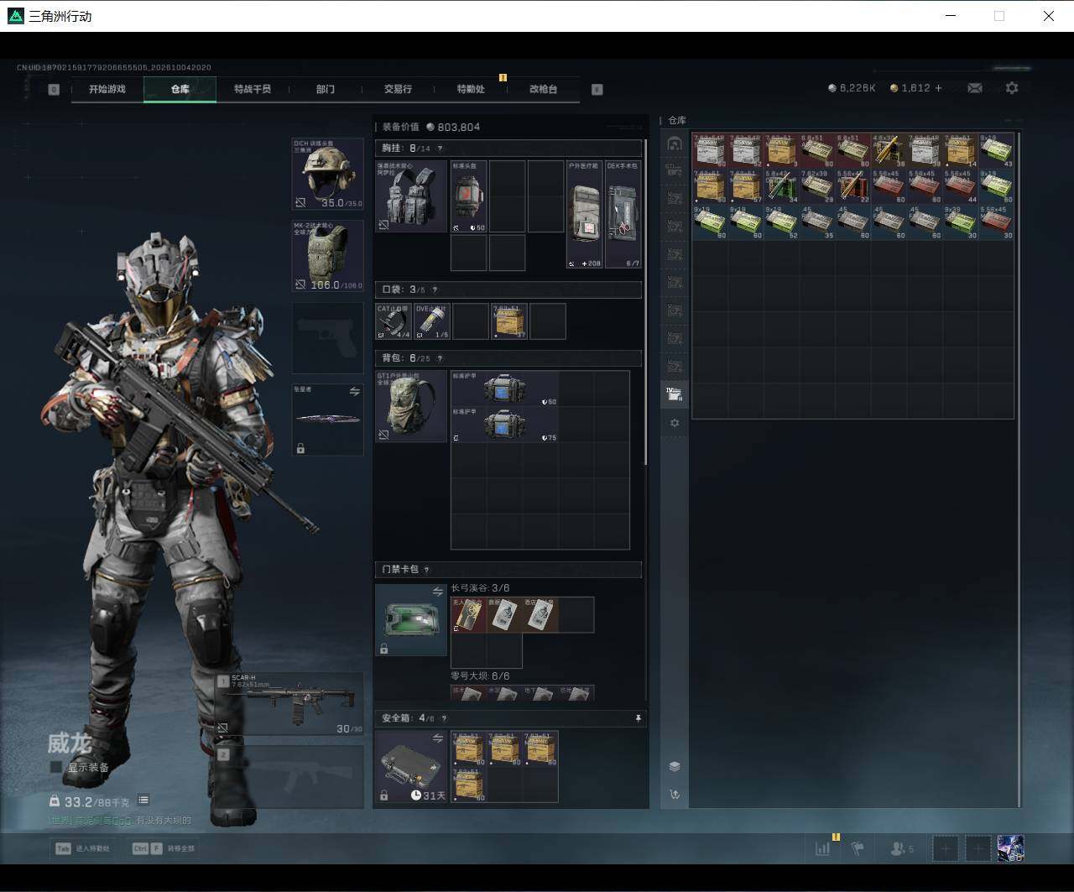This screenshot has height=892, width=1074.
Task: Click the sort icon at warehouse sidebar bottom
Action: point(675,794)
